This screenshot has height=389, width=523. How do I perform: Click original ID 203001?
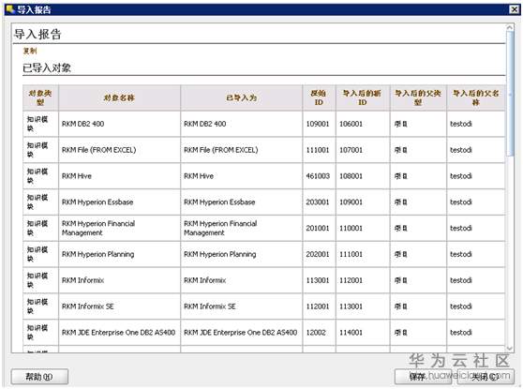click(x=318, y=202)
